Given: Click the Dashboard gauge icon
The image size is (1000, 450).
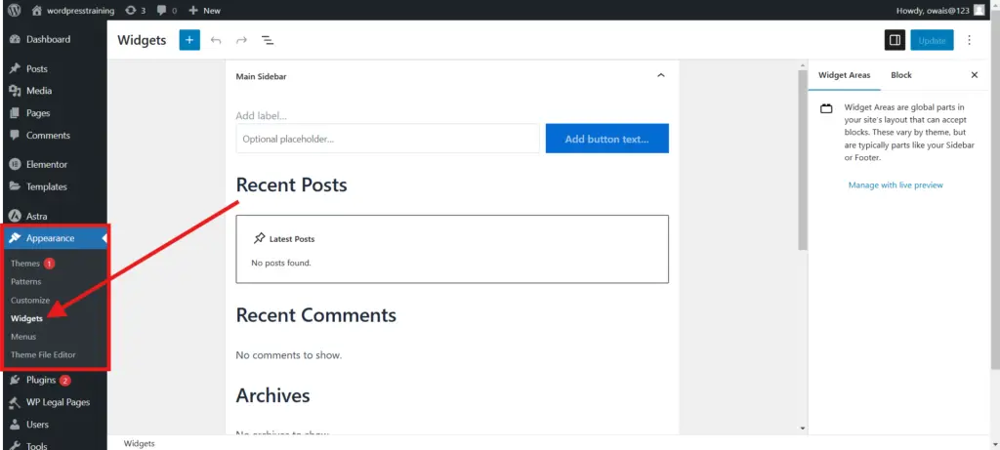Looking at the screenshot, I should pos(15,39).
